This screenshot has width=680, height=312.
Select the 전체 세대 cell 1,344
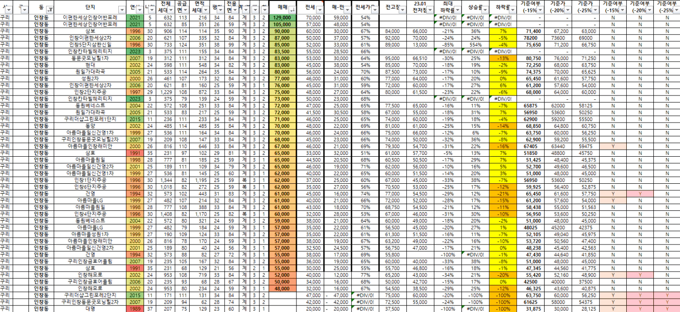(x=166, y=180)
